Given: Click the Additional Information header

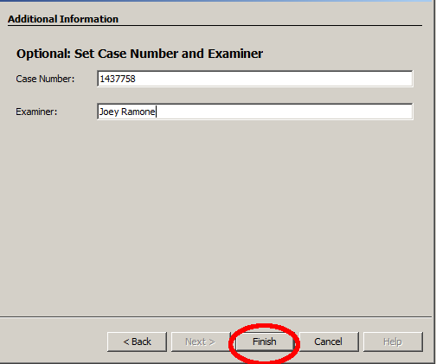Looking at the screenshot, I should [63, 19].
